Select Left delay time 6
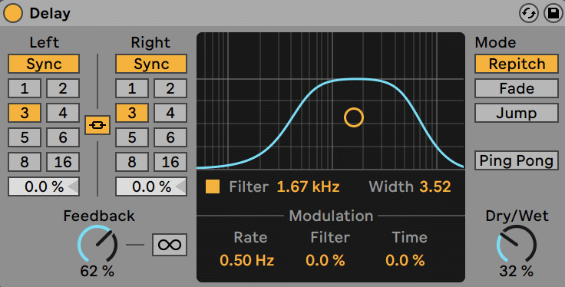Viewport: 565px width, 287px height. click(63, 137)
